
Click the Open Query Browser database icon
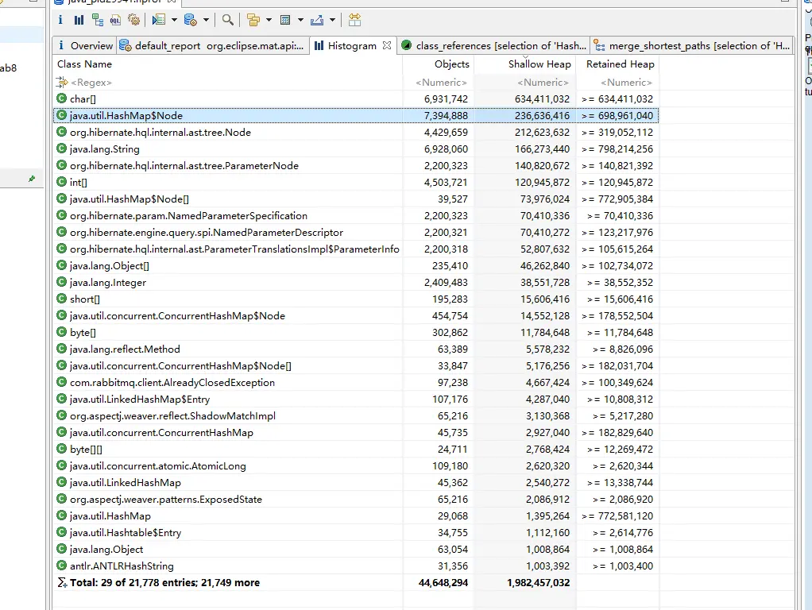click(191, 20)
